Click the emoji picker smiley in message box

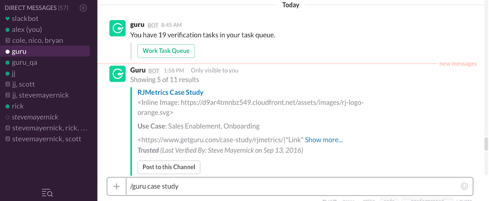pos(464,186)
